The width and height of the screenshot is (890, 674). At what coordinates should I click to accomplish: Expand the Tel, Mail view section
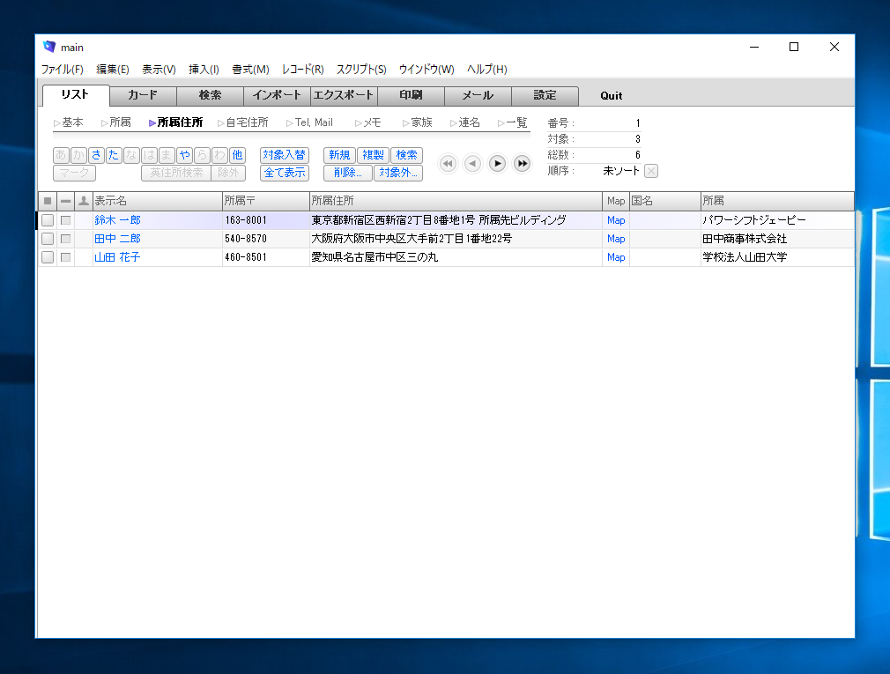click(x=308, y=122)
